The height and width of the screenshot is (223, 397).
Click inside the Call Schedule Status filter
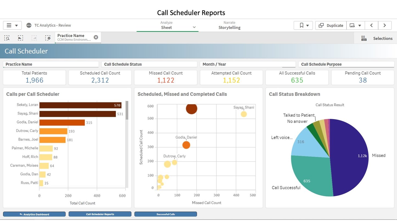(x=149, y=64)
